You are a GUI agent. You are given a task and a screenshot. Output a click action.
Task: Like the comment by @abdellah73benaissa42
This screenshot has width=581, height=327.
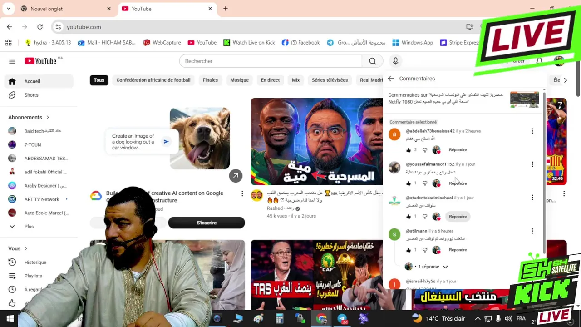tap(409, 150)
